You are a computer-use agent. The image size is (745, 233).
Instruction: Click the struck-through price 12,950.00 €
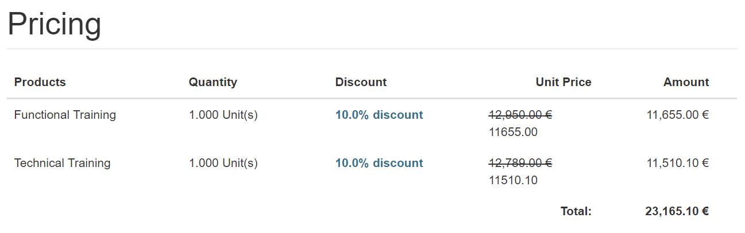pos(520,115)
